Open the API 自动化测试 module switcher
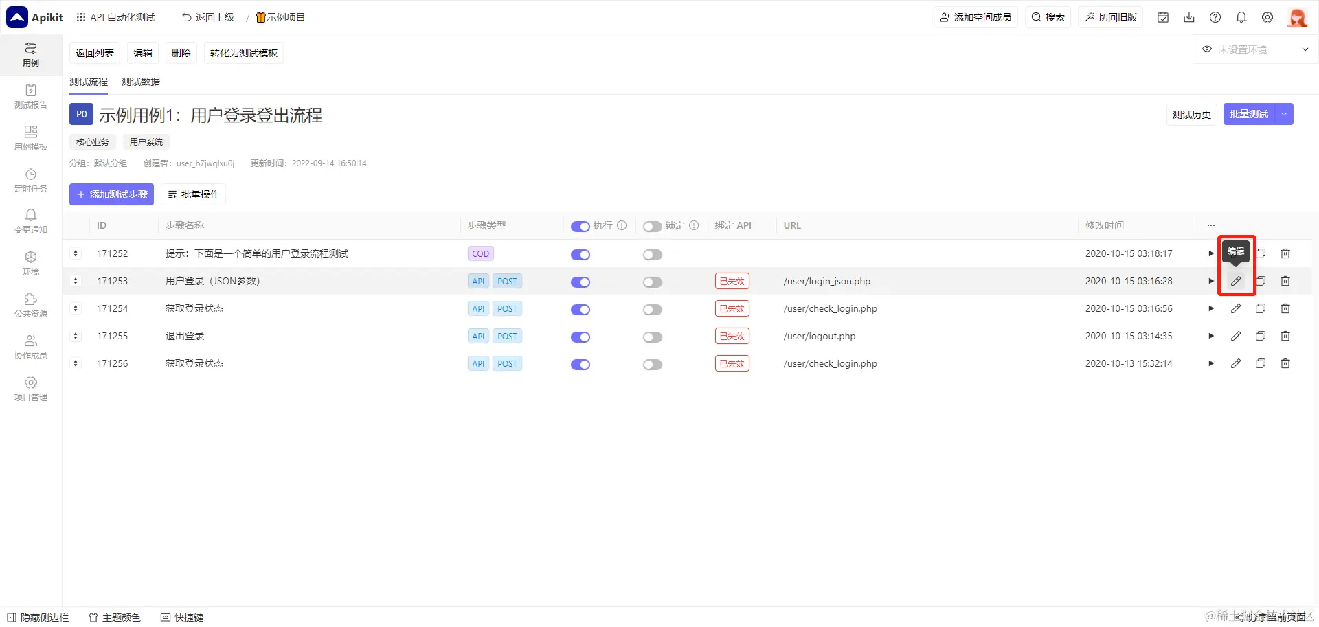The width and height of the screenshot is (1319, 627). click(116, 17)
